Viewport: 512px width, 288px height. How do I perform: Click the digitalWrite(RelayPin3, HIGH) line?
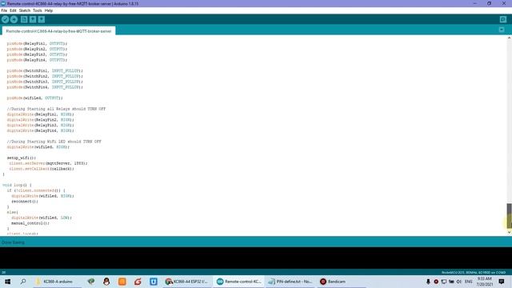[x=41, y=125]
